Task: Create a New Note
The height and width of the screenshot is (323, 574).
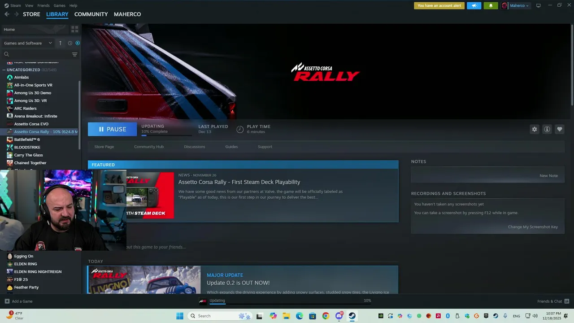Action: 548,176
